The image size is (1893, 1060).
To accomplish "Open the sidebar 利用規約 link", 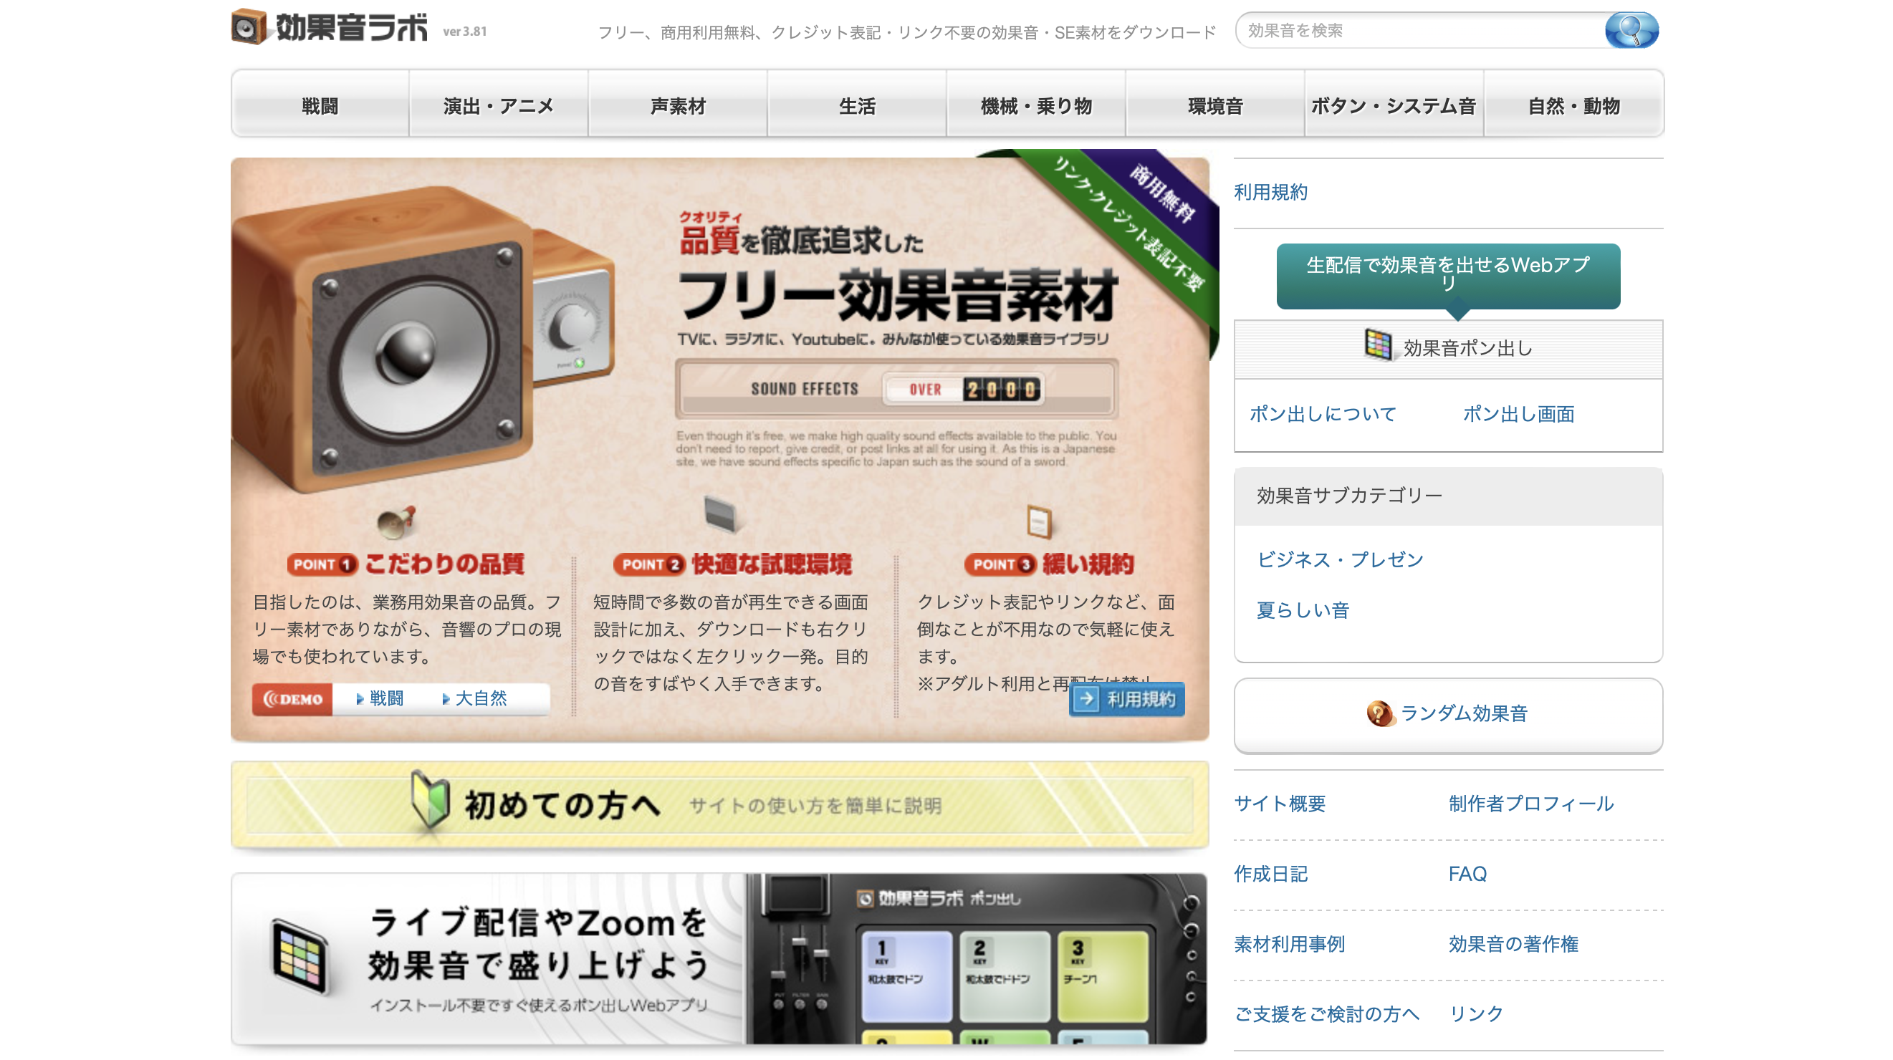I will pyautogui.click(x=1270, y=192).
